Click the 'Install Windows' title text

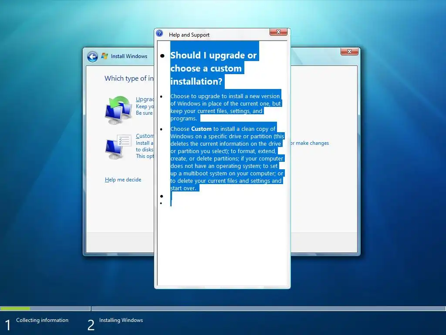[x=129, y=56]
